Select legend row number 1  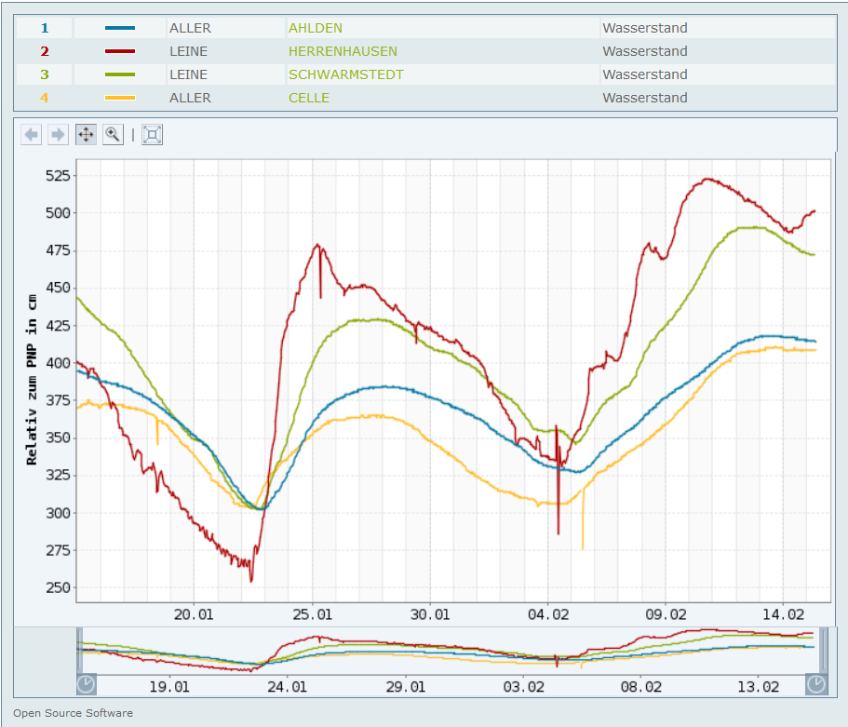(45, 28)
